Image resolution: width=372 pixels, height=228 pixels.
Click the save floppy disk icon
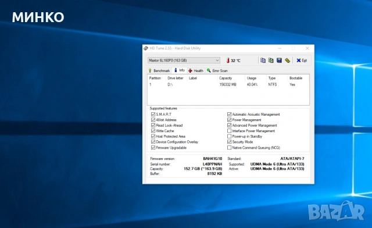point(279,60)
